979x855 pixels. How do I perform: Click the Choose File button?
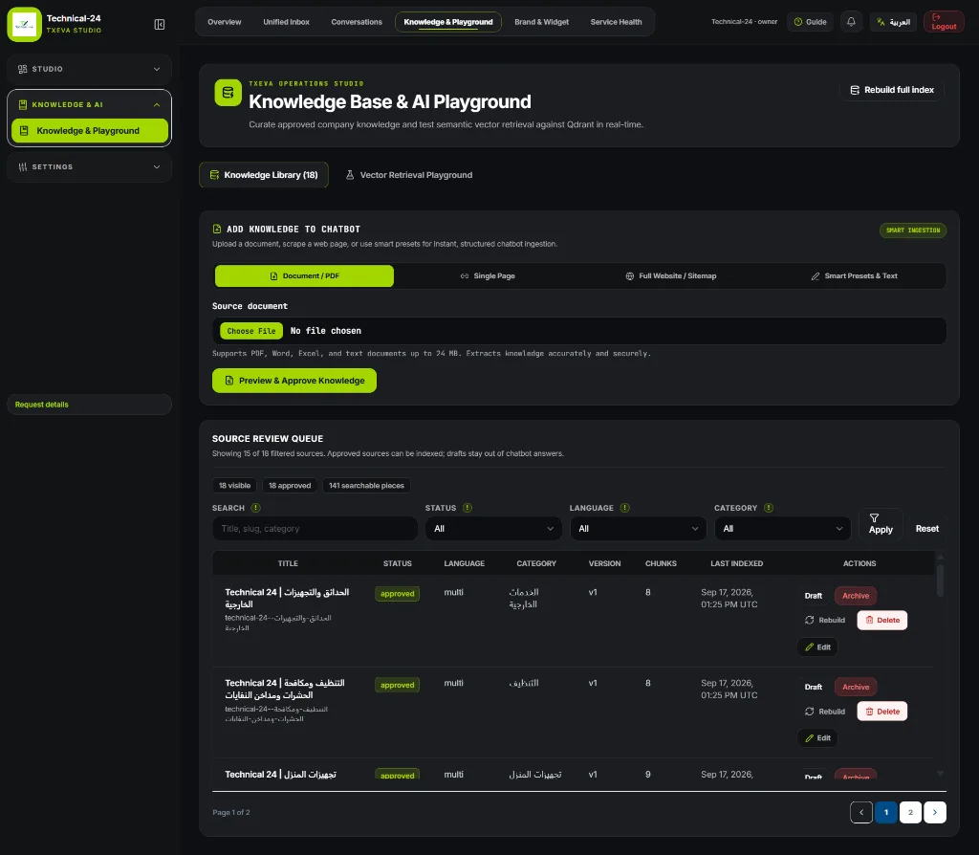coord(251,331)
